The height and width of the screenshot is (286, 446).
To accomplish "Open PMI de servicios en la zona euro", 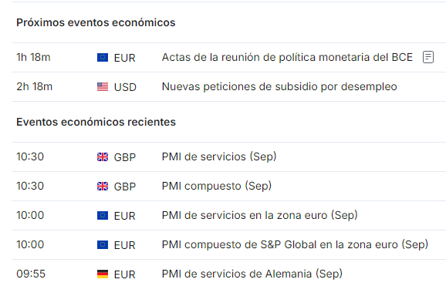I will coord(259,216).
